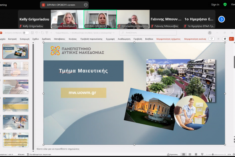Open the Αρχείο menu tab
The width and height of the screenshot is (235, 157).
(x=3, y=39)
